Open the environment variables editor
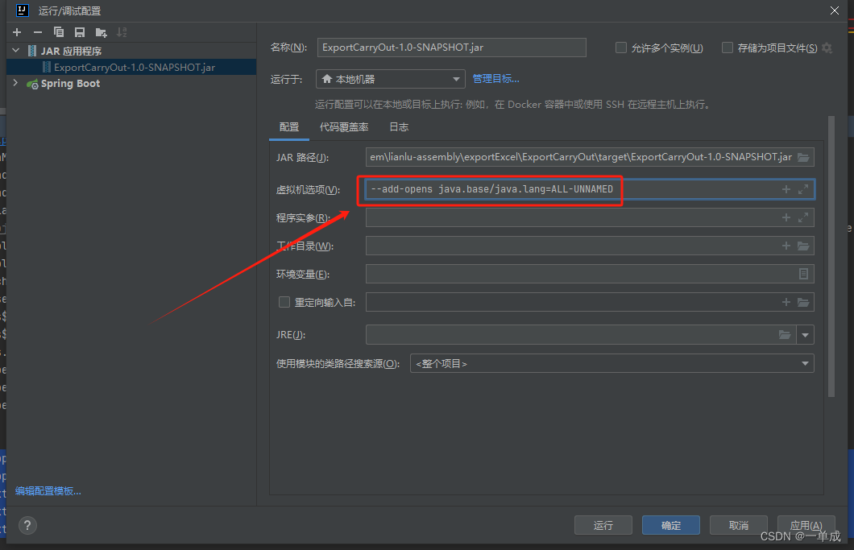This screenshot has height=550, width=854. coord(803,274)
